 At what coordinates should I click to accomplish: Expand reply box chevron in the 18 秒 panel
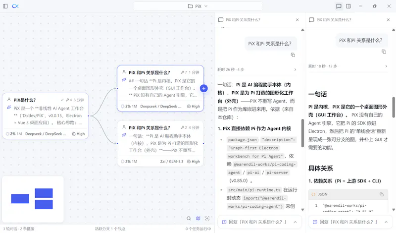(386, 222)
